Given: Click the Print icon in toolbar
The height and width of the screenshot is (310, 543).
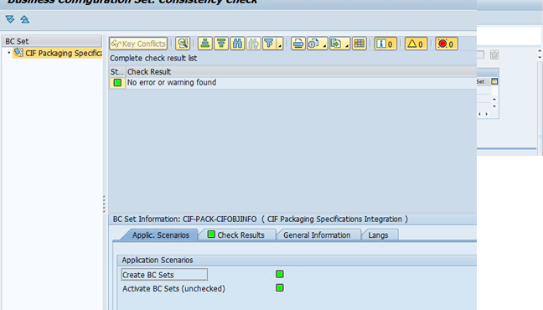Looking at the screenshot, I should 298,44.
